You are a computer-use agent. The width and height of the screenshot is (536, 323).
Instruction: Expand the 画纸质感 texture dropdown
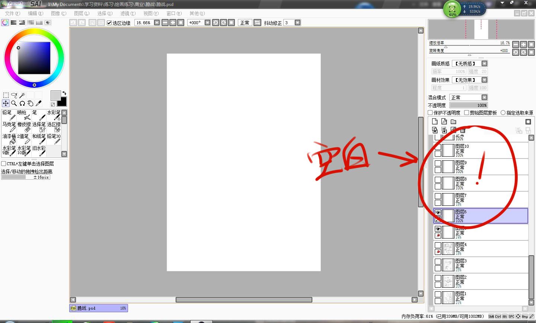[484, 64]
